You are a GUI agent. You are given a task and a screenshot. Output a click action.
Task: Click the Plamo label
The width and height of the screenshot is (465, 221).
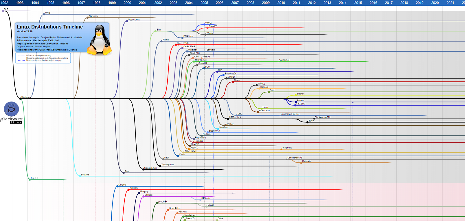click(166, 40)
